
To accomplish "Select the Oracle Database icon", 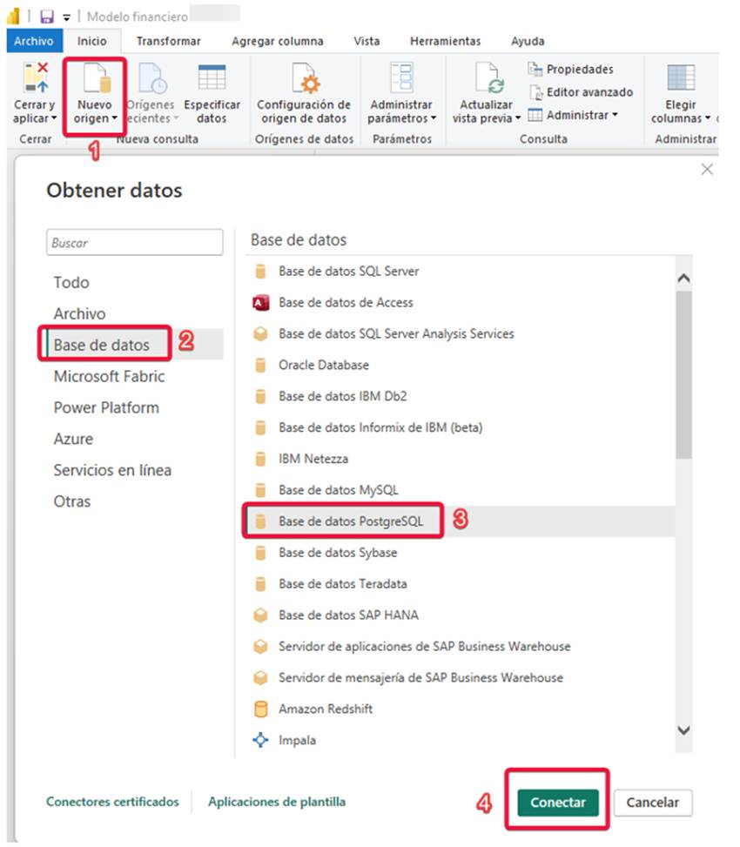I will (260, 365).
